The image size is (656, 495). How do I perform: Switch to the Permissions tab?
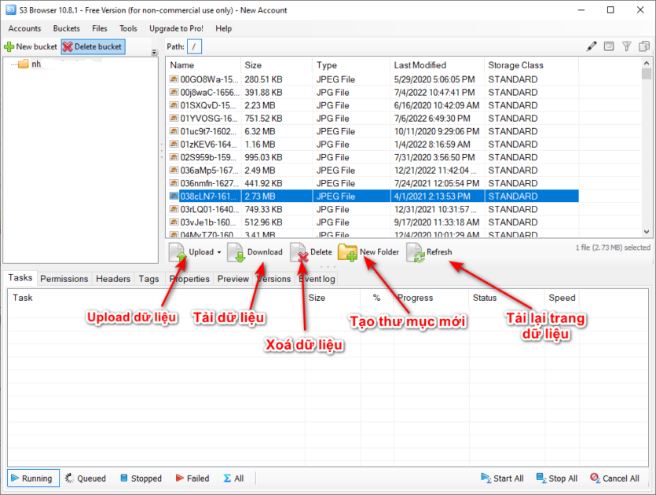[64, 279]
